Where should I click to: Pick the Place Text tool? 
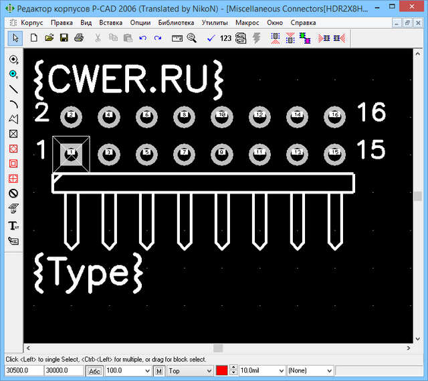13,225
